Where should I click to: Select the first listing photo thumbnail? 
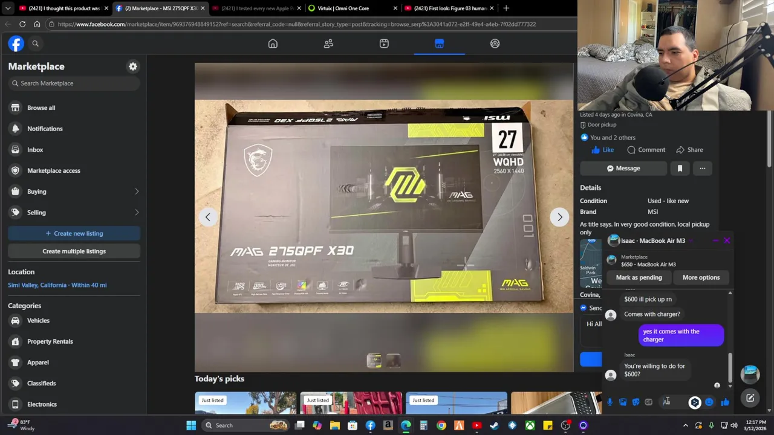[374, 361]
